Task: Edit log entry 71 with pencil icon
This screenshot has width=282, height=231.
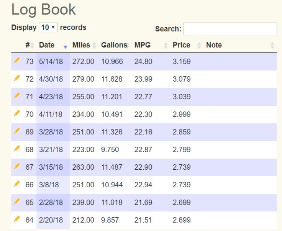Action: [x=17, y=96]
